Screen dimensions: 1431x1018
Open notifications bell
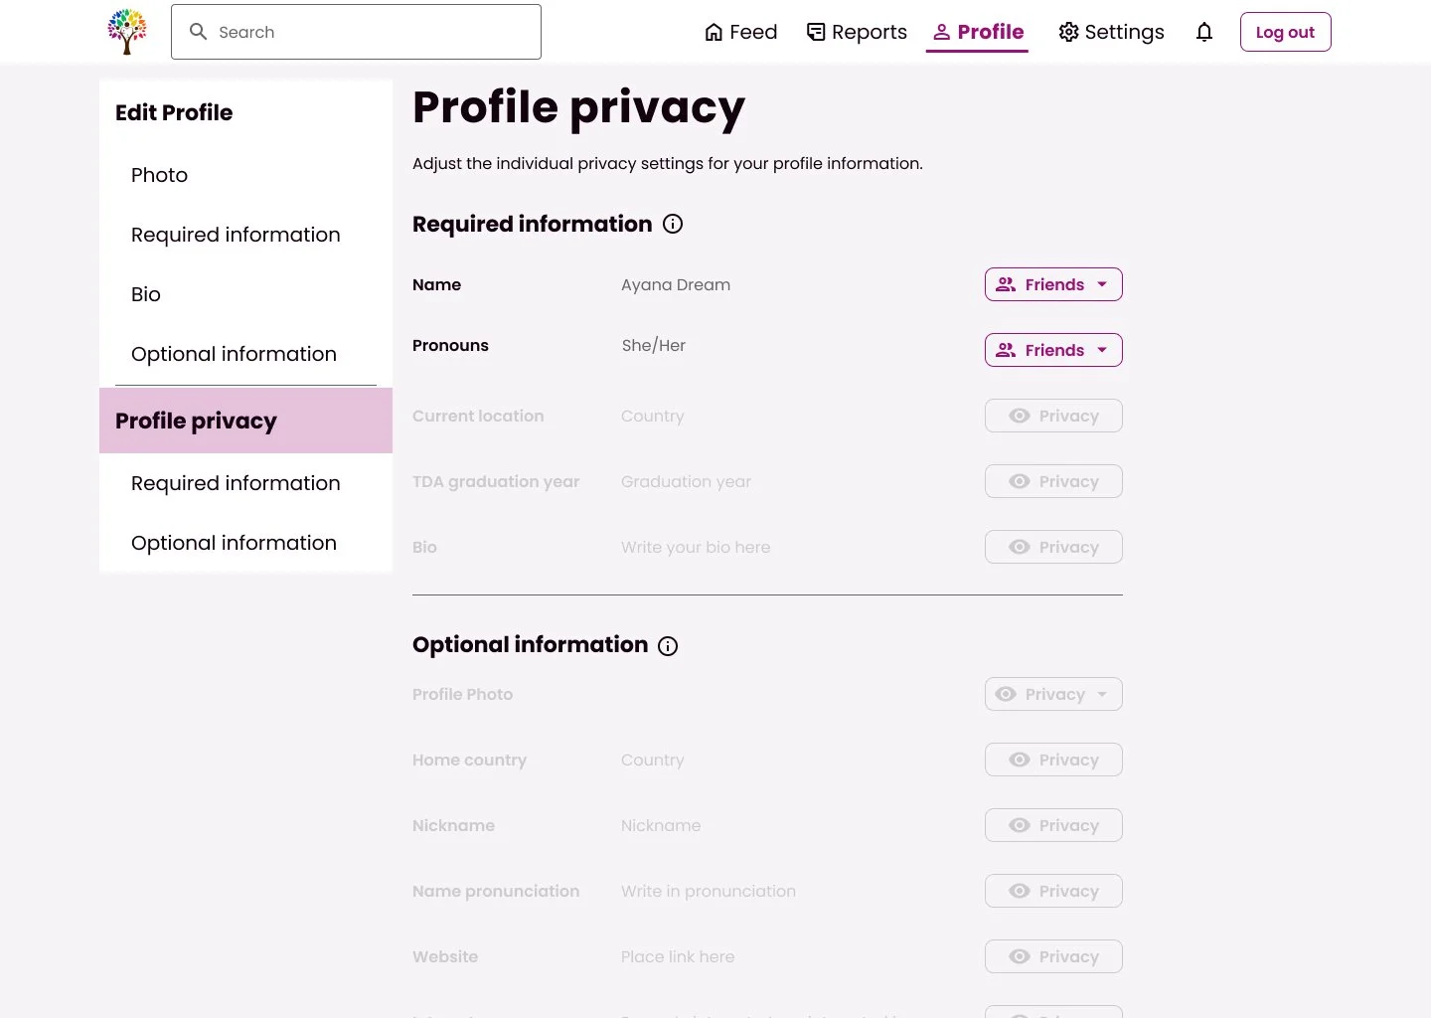(x=1204, y=32)
